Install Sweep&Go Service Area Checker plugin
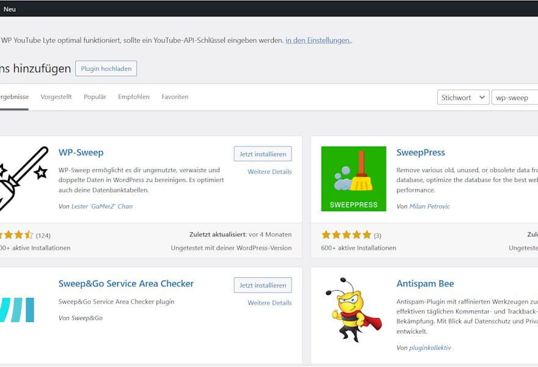538x367 pixels. pyautogui.click(x=263, y=285)
